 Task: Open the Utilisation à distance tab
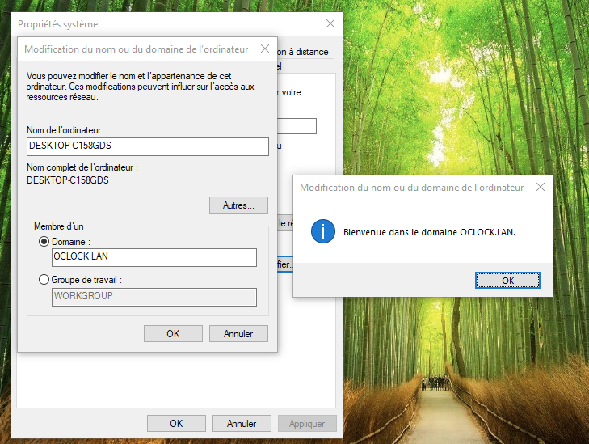tap(304, 52)
